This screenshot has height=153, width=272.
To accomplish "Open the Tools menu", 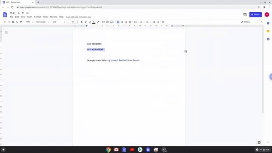I will pos(45,17).
